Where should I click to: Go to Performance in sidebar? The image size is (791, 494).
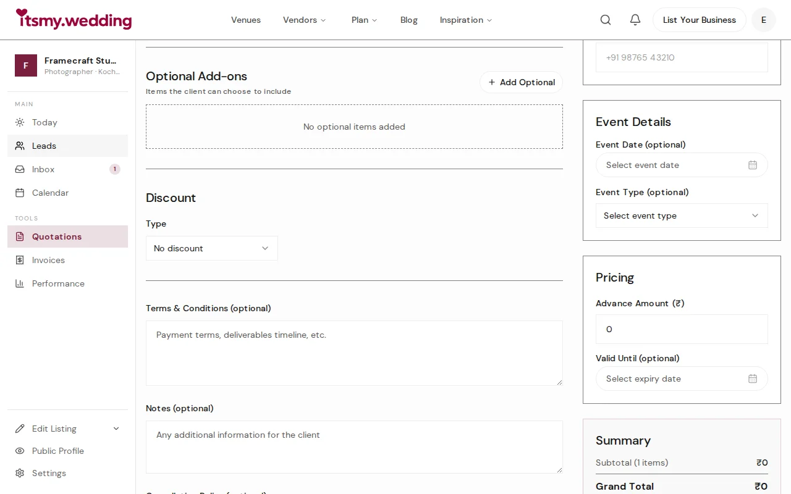58,283
